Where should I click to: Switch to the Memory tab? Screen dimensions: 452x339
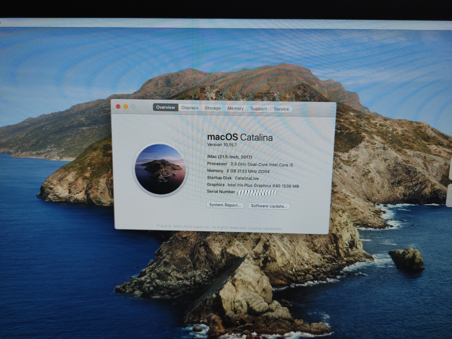(x=235, y=108)
